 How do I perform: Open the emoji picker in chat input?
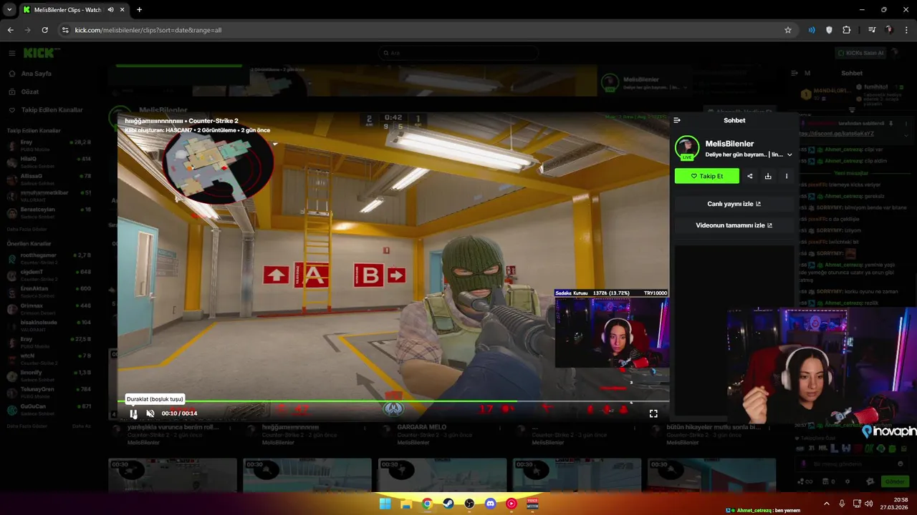(901, 463)
